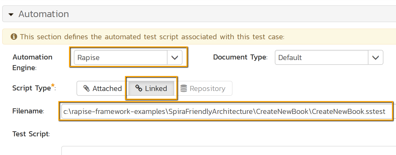Click the database stack icon on Repository
This screenshot has width=396, height=155.
[184, 88]
